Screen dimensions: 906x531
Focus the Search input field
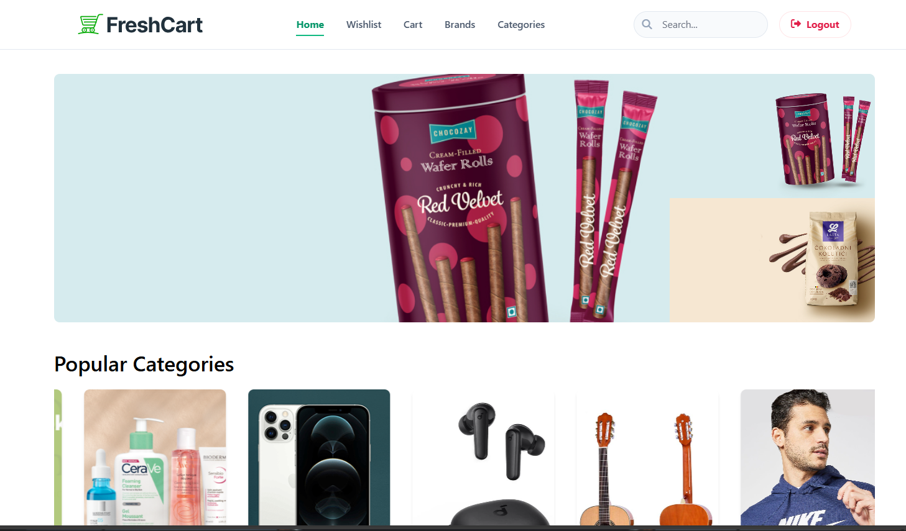[701, 24]
